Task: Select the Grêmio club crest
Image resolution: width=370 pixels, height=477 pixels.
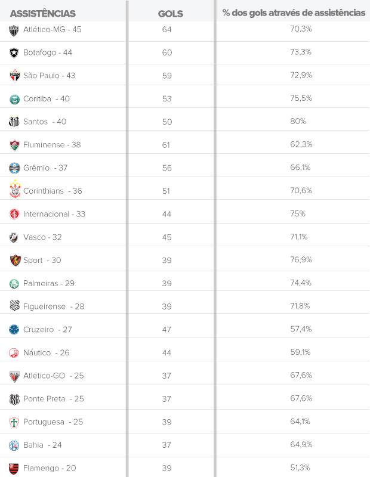Action: click(x=14, y=168)
